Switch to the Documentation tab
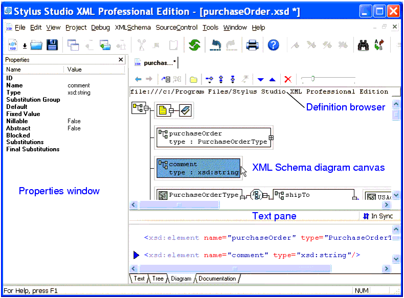Viewport: 404px width, 298px height. pos(217,279)
